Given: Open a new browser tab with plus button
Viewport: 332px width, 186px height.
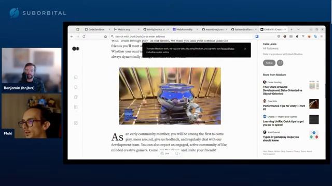Looking at the screenshot, I should (x=292, y=29).
